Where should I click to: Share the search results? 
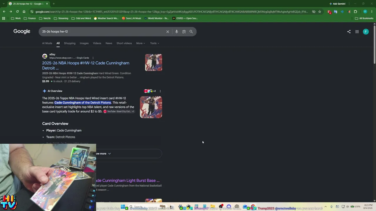[x=349, y=32]
